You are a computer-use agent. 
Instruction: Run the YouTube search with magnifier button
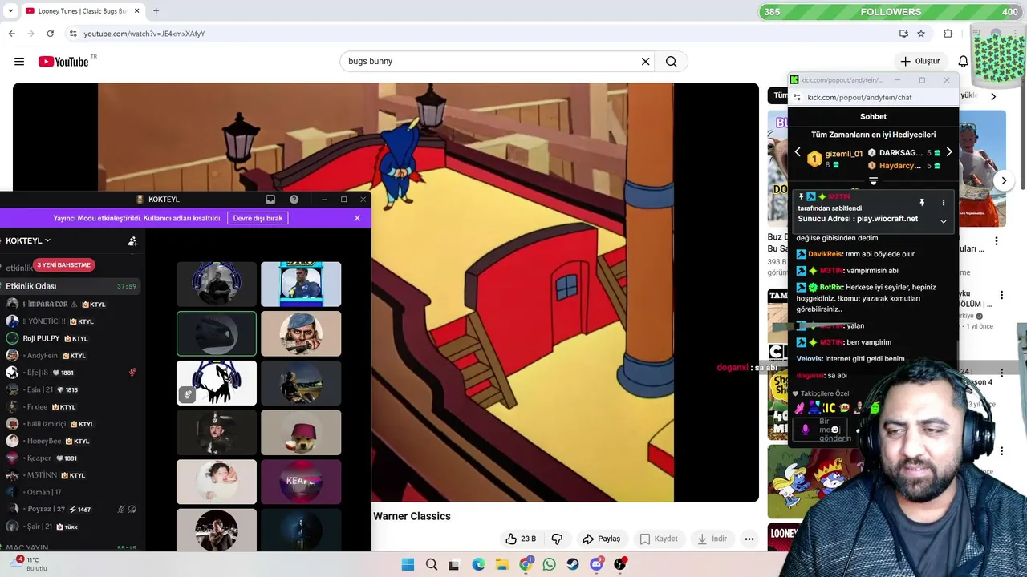[x=672, y=62]
